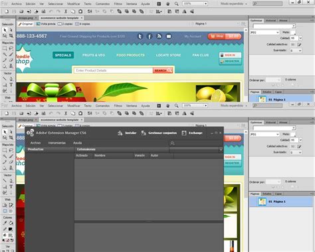315x252 pixels.
Task: Click the Cut scissors icon in upper Fireworks toolbar
Action: (x=66, y=11)
